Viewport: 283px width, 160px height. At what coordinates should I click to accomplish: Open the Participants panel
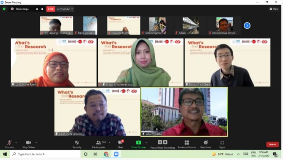[x=99, y=144]
